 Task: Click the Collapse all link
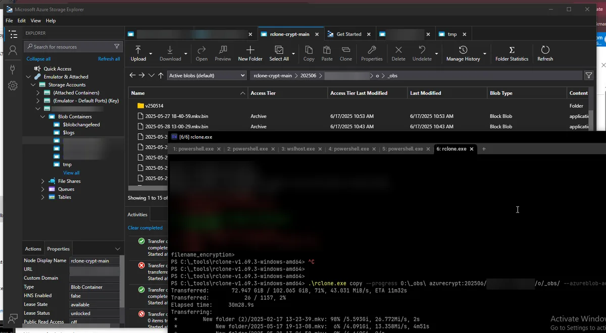[38, 59]
